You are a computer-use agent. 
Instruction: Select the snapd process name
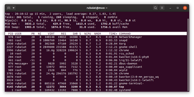[x=123, y=40]
